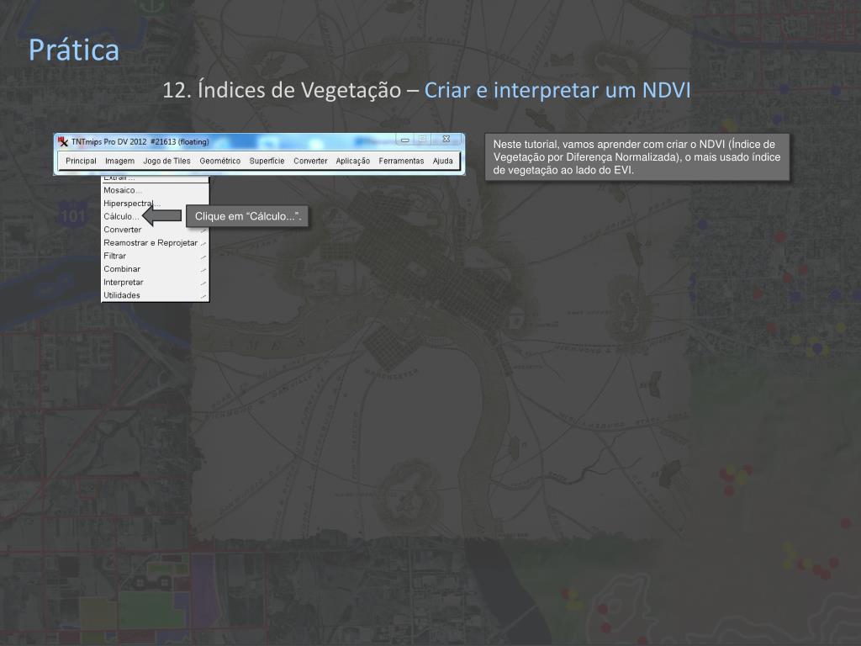The width and height of the screenshot is (861, 646).
Task: Expand the Filtrar submenu
Action: click(x=155, y=256)
